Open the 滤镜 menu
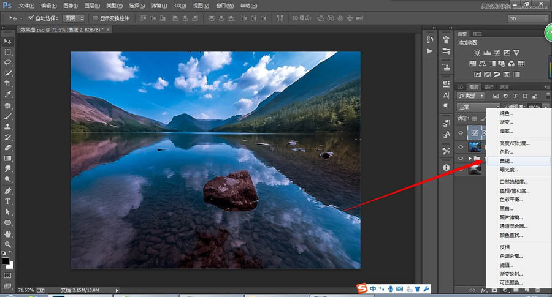 [x=159, y=6]
